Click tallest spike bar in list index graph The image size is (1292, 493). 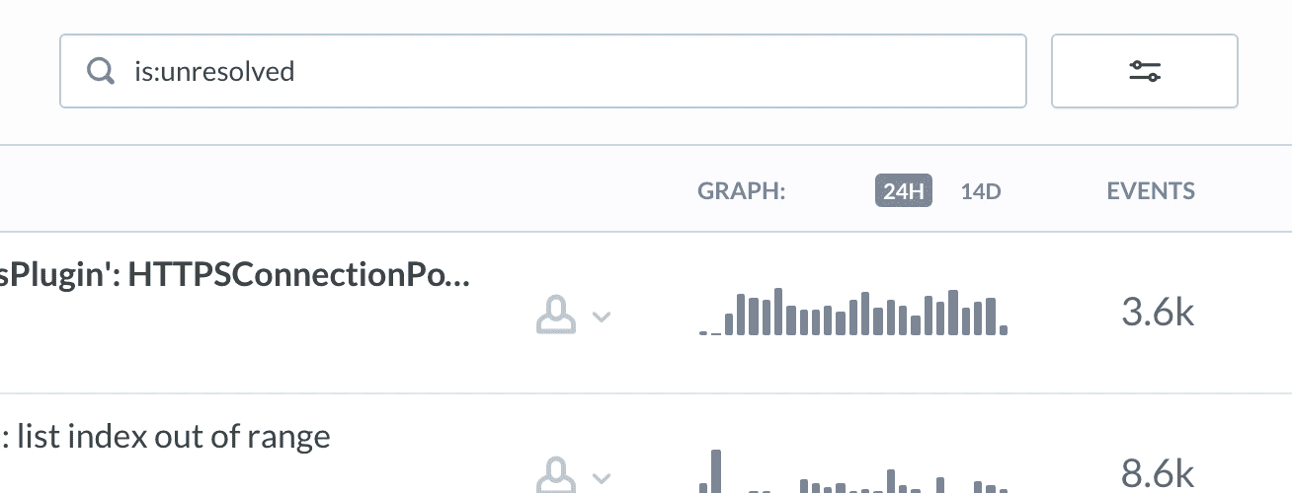point(717,471)
